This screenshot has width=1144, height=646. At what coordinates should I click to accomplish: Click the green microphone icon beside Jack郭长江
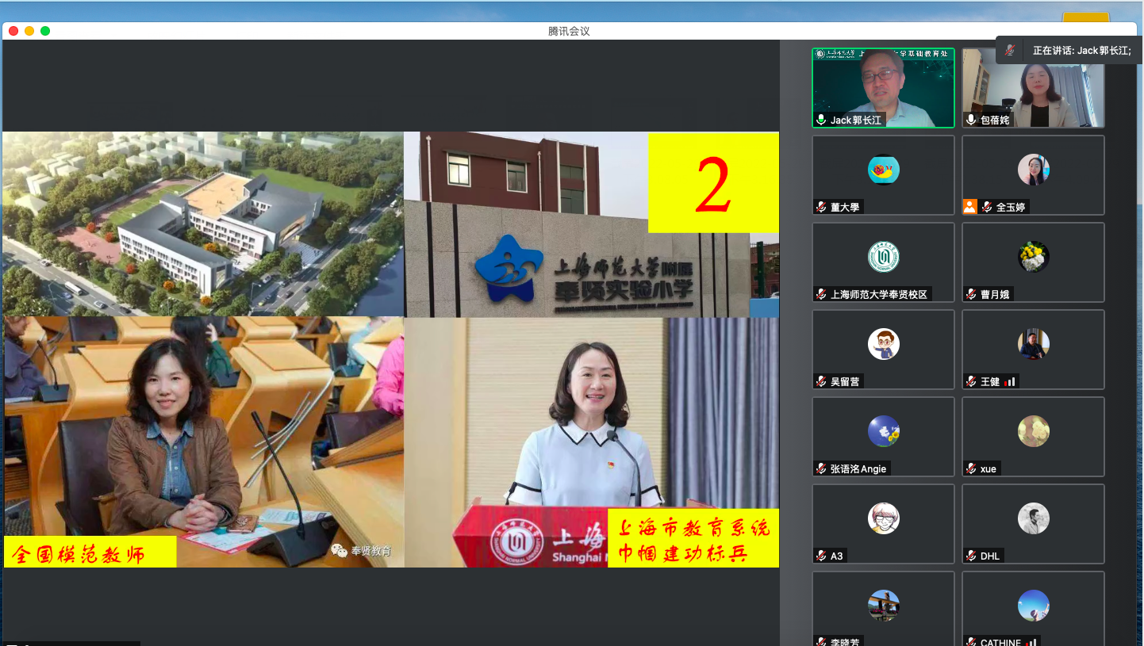(x=821, y=120)
